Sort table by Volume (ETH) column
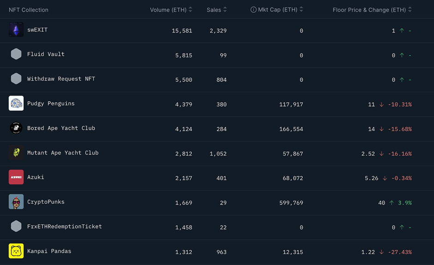 tap(190, 10)
